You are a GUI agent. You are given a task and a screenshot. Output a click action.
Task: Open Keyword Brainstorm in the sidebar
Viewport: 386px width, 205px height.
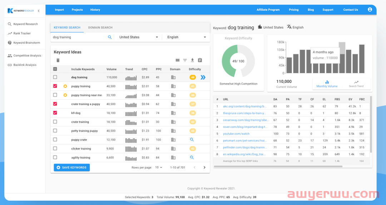pyautogui.click(x=24, y=43)
